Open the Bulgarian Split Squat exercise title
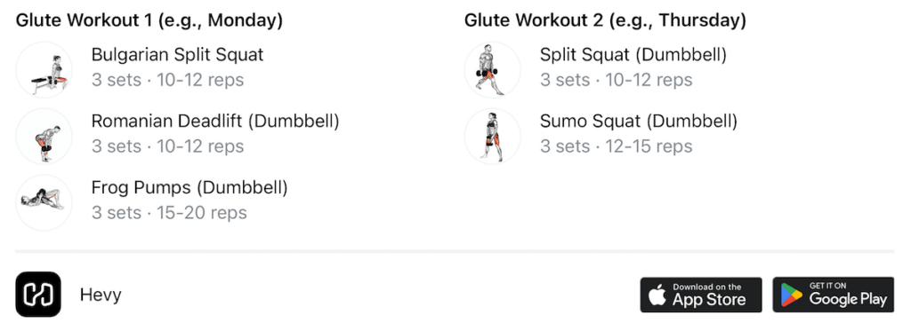911x323 pixels. tap(177, 54)
